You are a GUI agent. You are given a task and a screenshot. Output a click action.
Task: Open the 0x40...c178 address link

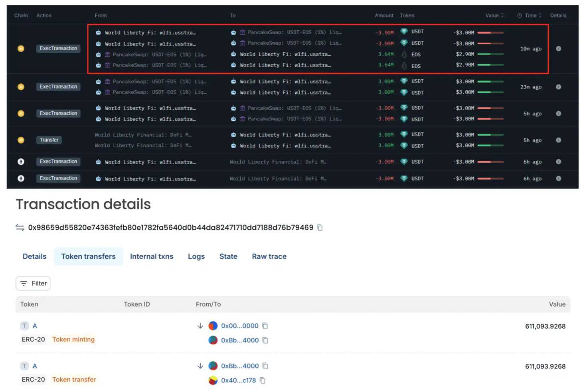(x=239, y=380)
